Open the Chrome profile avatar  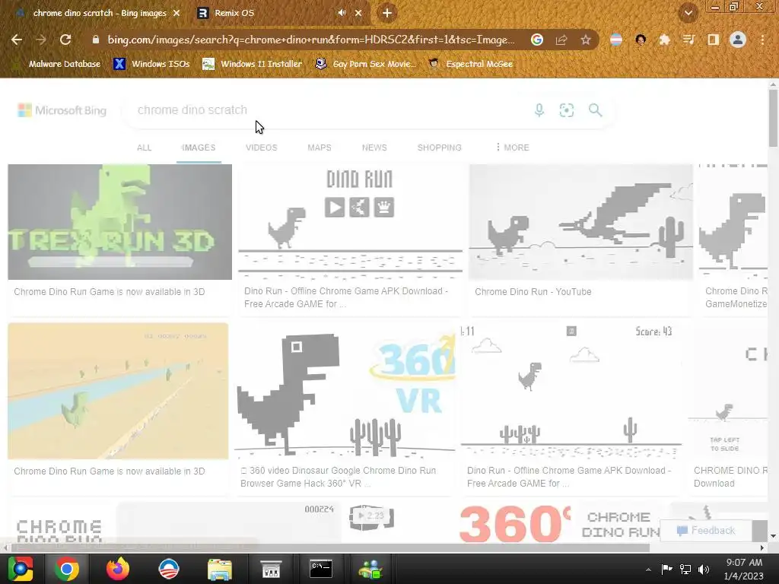[738, 40]
